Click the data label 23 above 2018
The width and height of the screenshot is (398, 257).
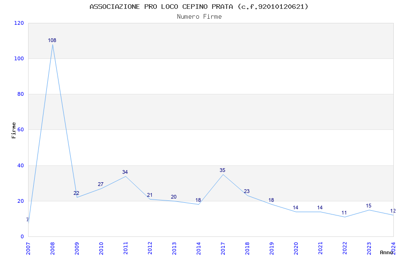point(247,192)
